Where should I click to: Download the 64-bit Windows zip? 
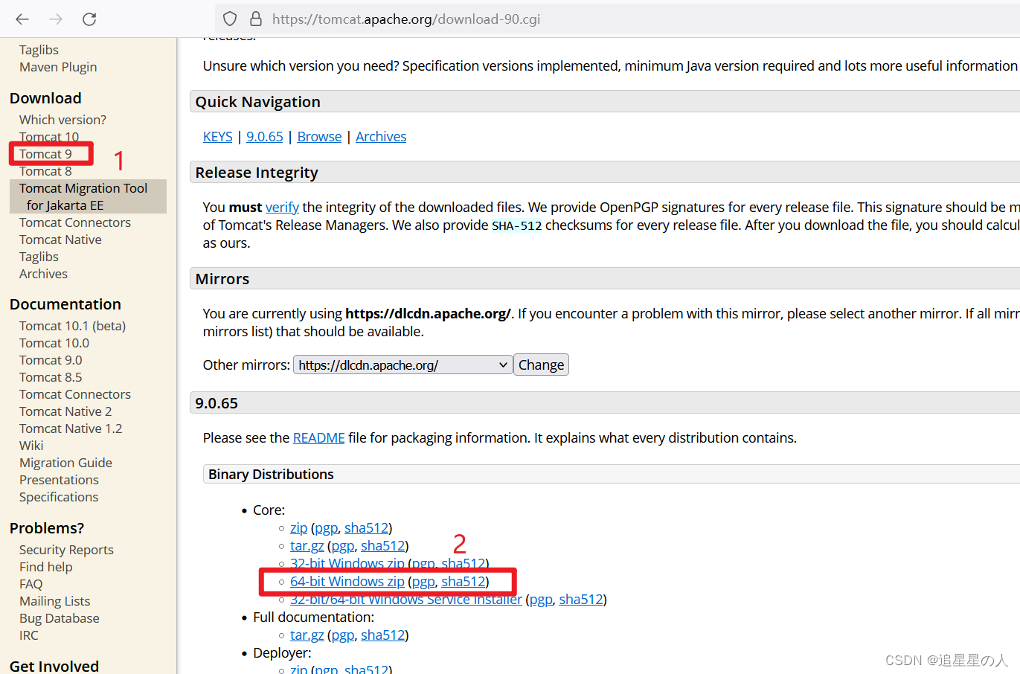click(x=347, y=582)
